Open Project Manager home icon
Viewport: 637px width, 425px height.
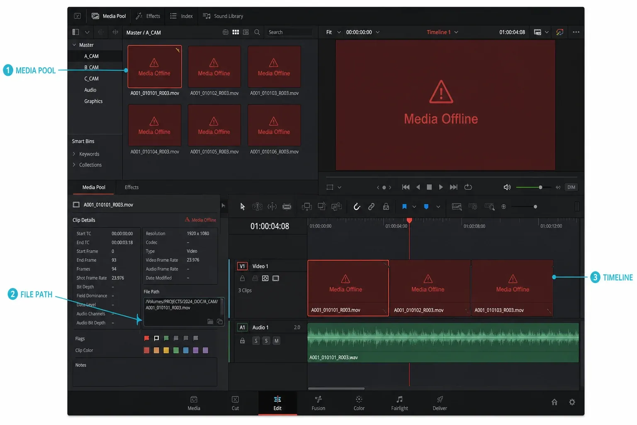pos(554,402)
